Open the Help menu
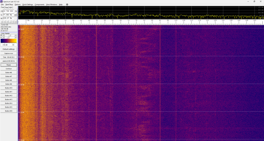Image resolution: width=264 pixels, height=141 pixels. 60,5
